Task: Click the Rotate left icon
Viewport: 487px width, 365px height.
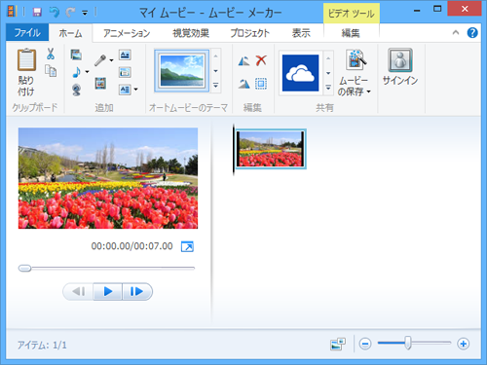Action: pyautogui.click(x=243, y=60)
